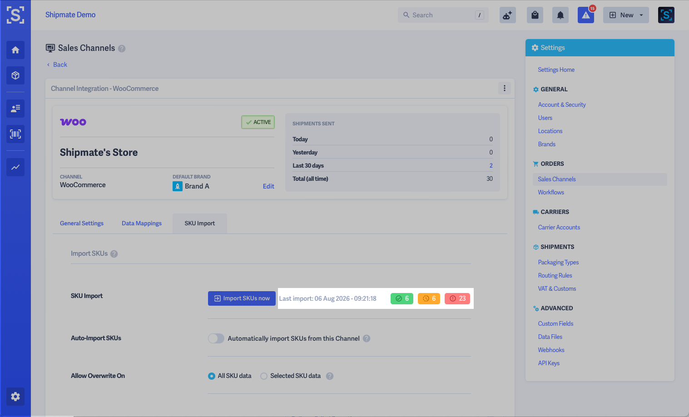Expand the New dropdown button

coord(626,15)
